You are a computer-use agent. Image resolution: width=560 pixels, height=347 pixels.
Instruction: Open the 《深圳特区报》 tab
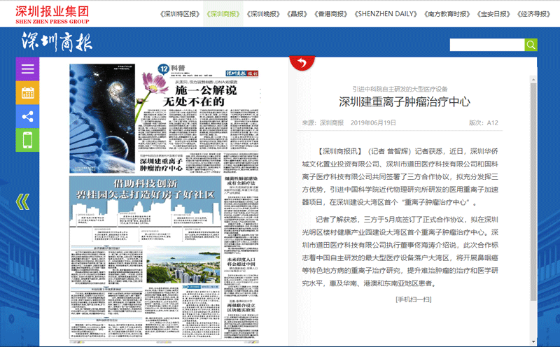coord(180,14)
